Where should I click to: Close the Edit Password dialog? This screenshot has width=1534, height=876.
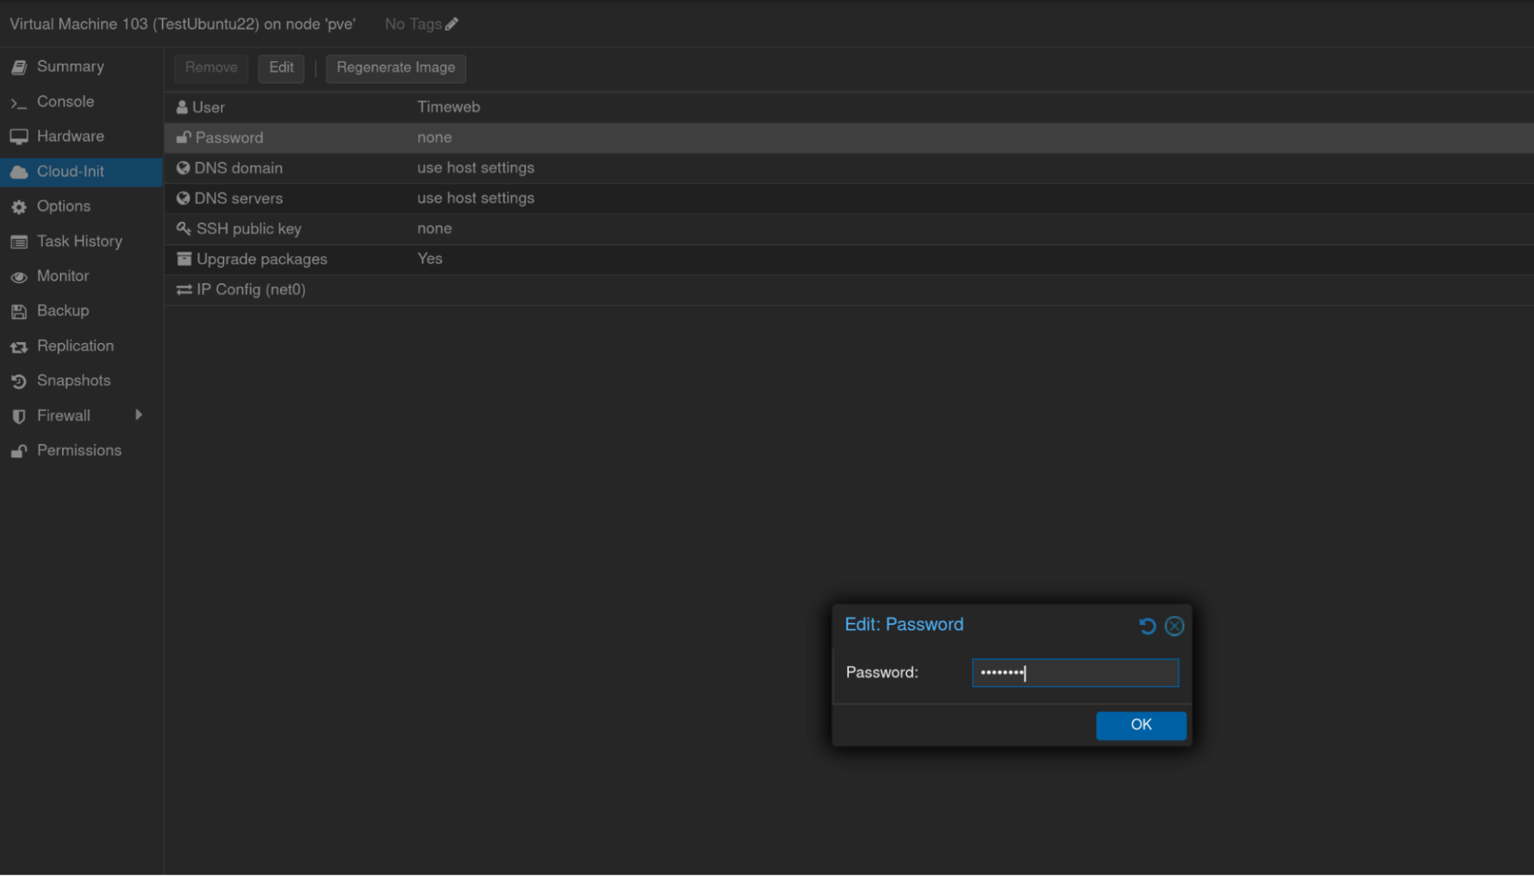[x=1174, y=627]
